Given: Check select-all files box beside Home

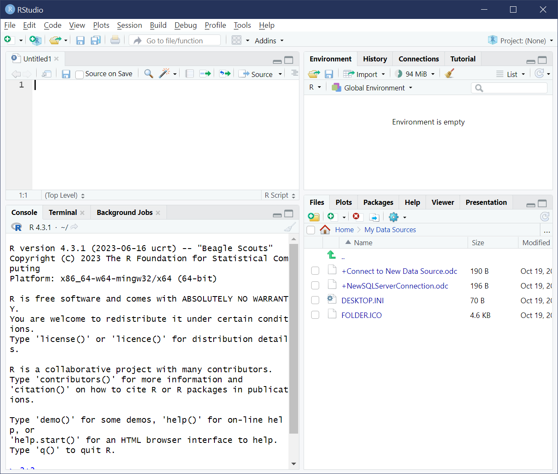Looking at the screenshot, I should coord(311,230).
